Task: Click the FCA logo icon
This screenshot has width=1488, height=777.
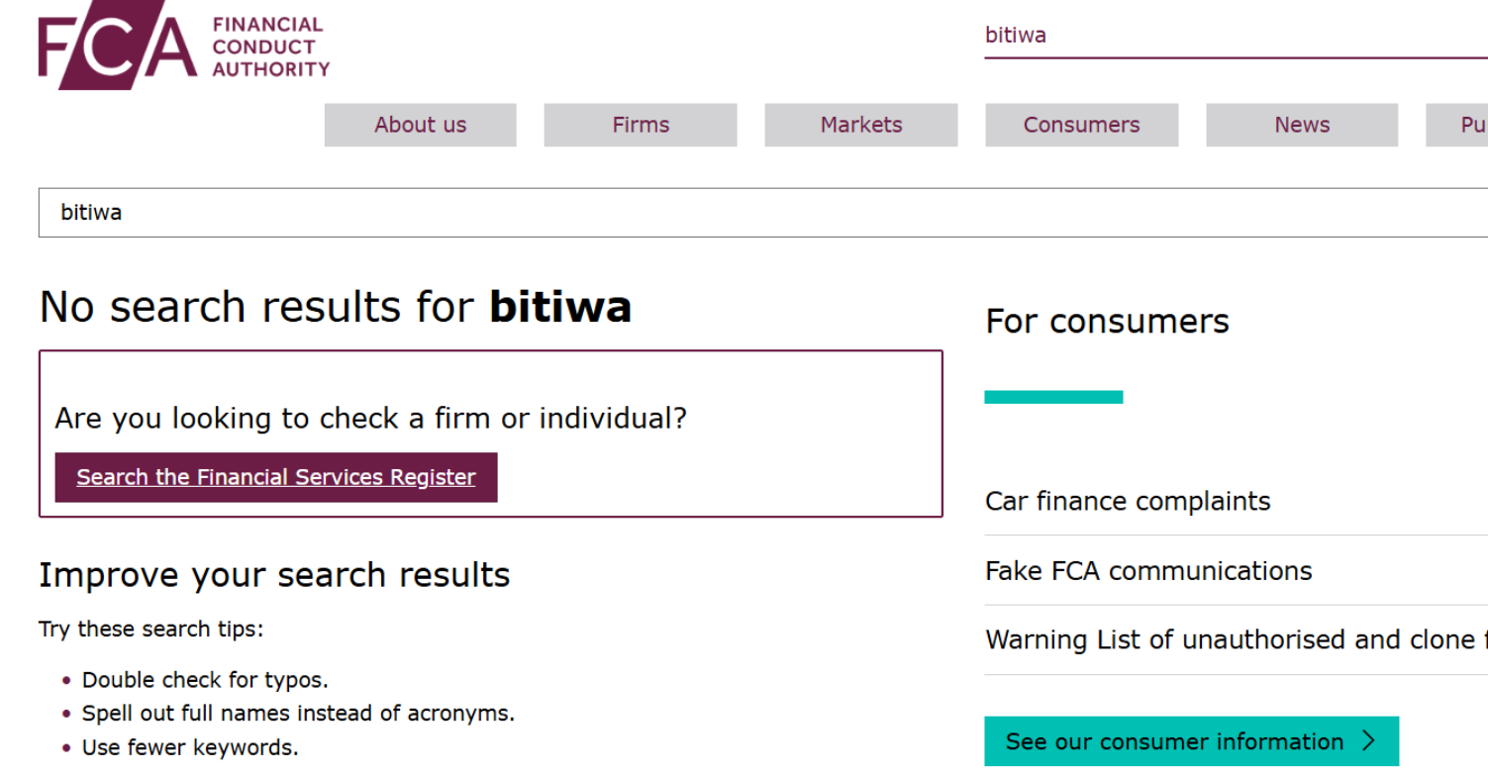Action: point(118,46)
